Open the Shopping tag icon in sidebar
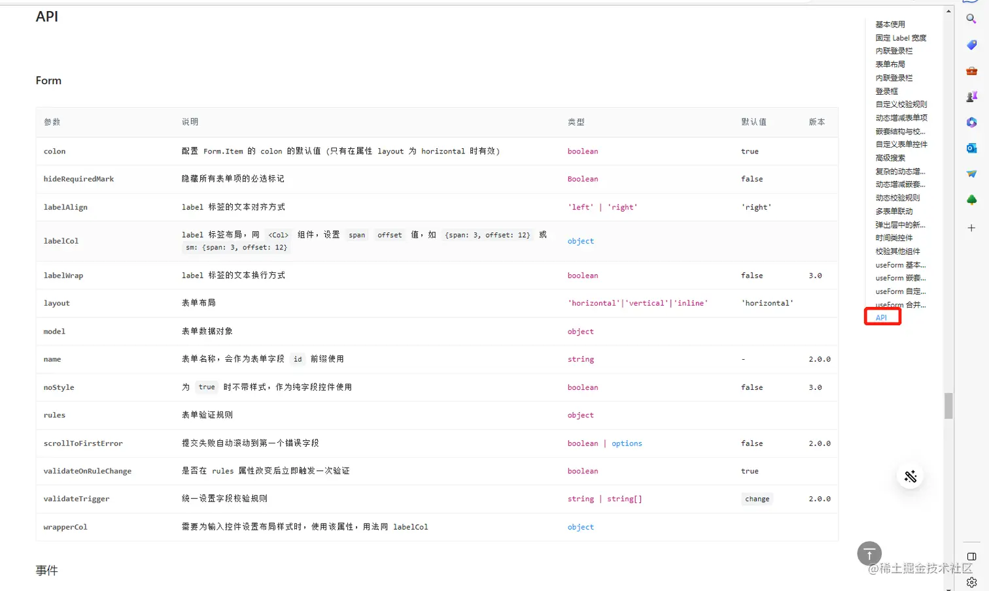The image size is (989, 591). [971, 45]
